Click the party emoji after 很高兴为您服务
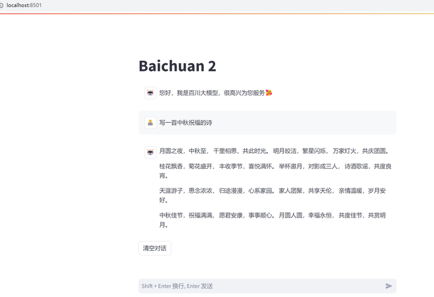434x297 pixels. tap(269, 93)
